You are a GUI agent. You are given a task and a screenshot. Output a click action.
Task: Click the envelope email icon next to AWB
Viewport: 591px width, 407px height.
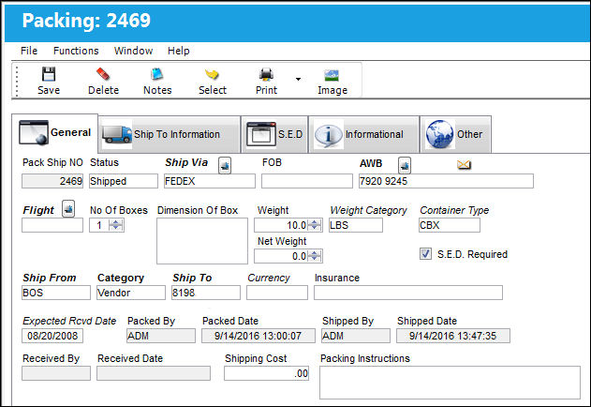coord(464,165)
